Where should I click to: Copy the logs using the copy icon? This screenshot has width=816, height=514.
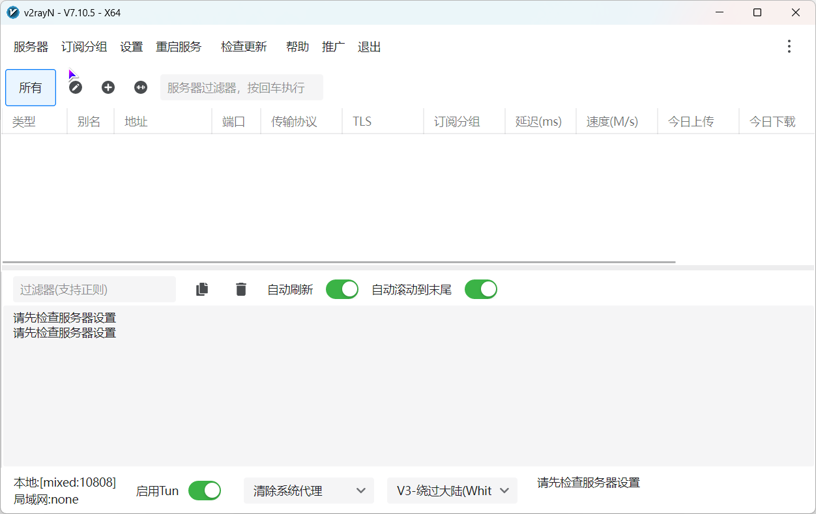201,289
